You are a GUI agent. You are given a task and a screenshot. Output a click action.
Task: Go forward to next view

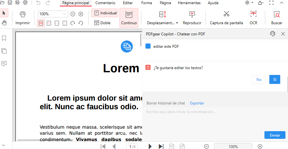(182, 146)
